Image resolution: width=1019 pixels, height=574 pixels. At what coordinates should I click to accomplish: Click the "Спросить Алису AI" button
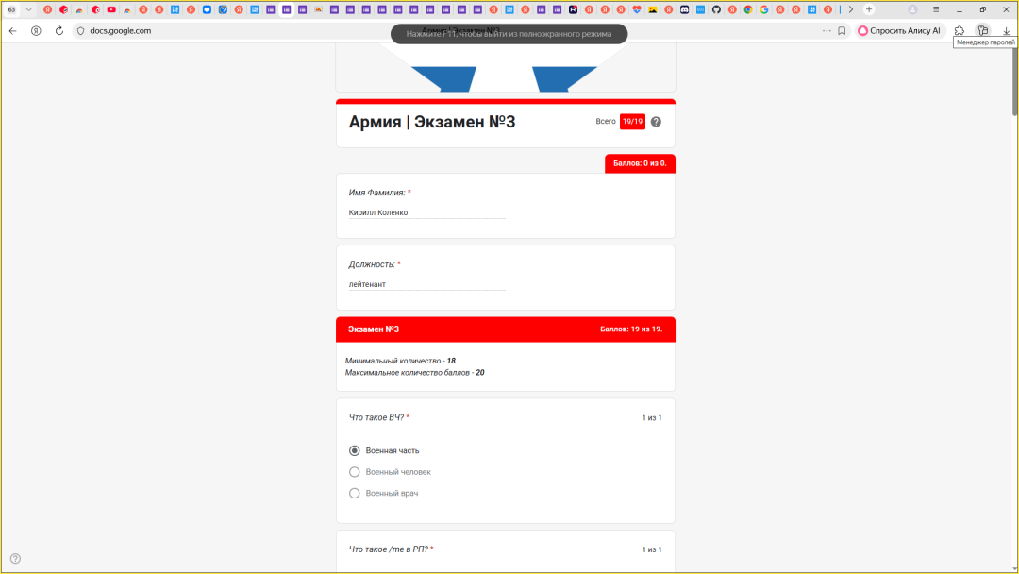tap(899, 31)
